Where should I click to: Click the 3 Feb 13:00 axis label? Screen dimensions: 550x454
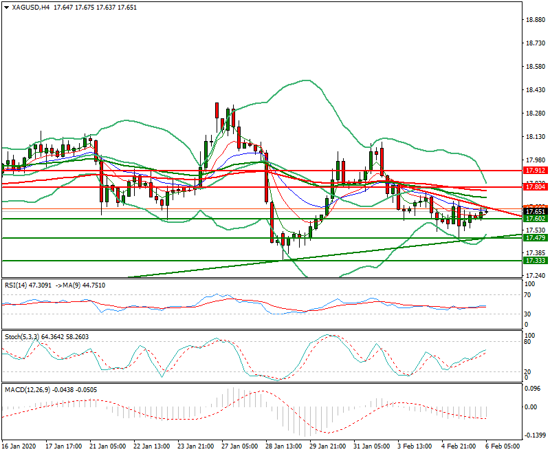click(x=413, y=447)
